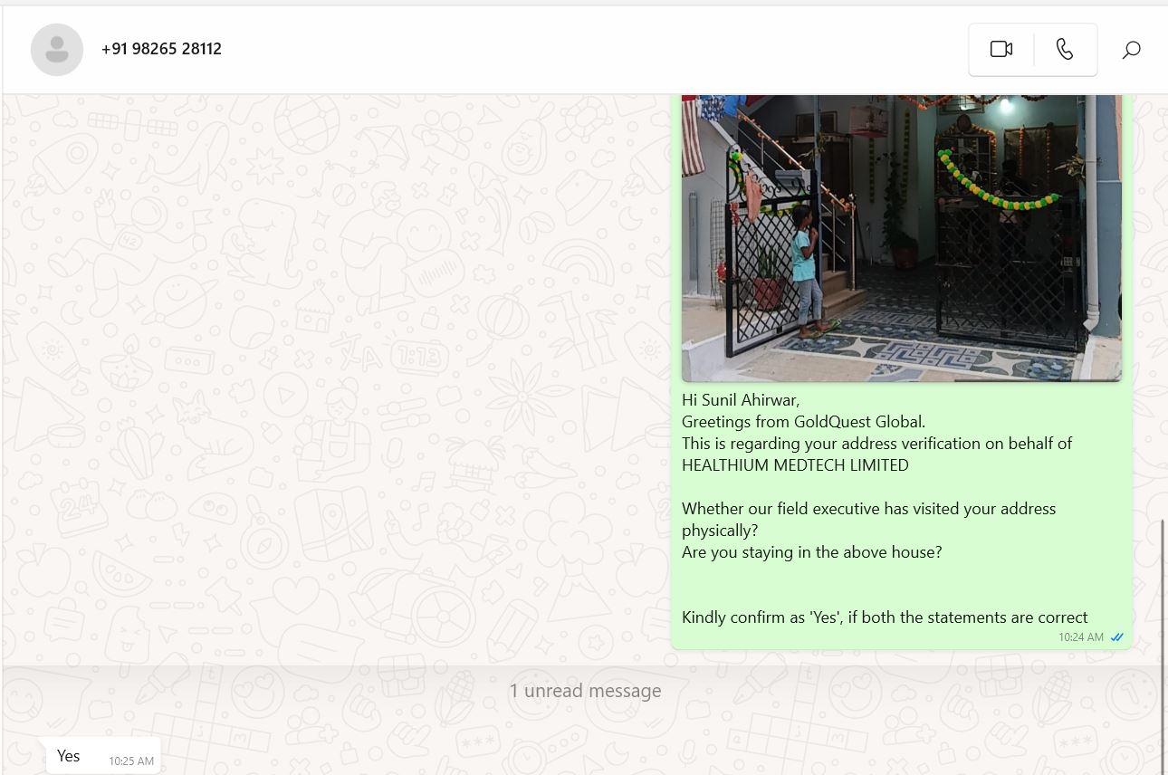Click the '1 unread message' divider label

pyautogui.click(x=585, y=691)
